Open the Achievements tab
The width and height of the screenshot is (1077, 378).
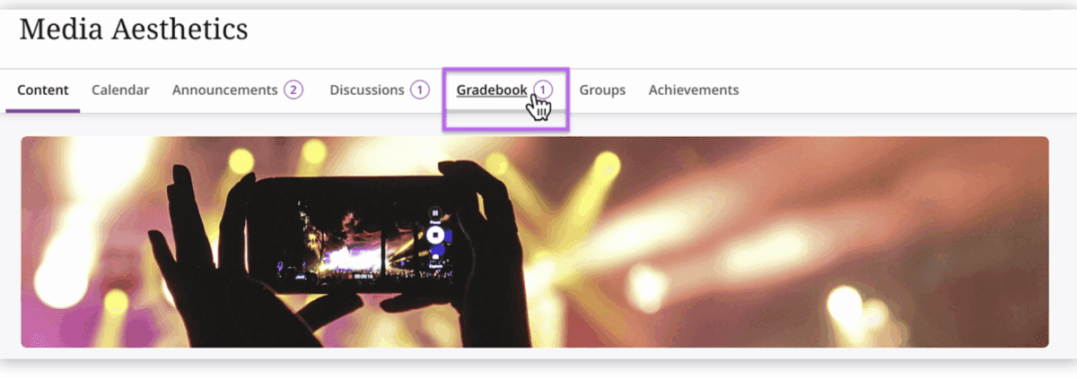(x=694, y=90)
